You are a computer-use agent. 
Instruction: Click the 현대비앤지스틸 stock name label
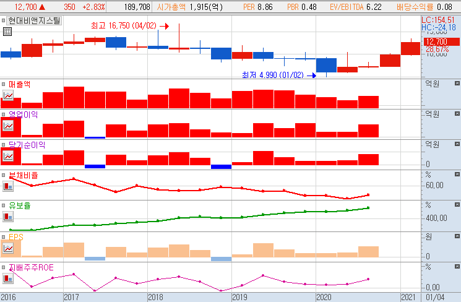(34, 20)
